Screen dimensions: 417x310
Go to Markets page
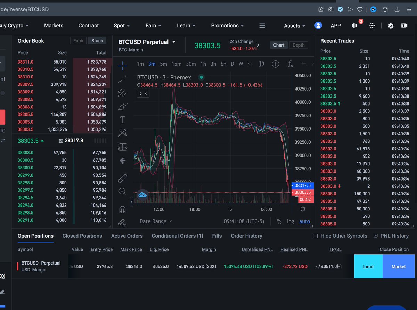54,26
